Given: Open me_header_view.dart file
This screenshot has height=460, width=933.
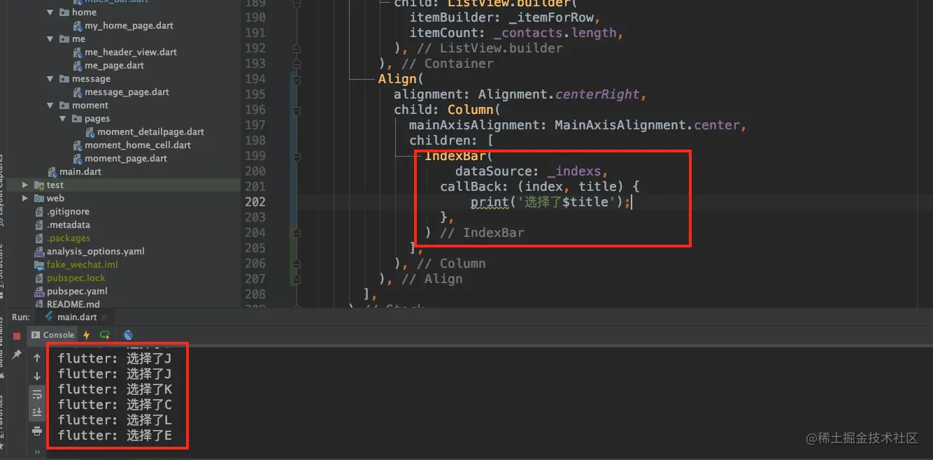Looking at the screenshot, I should (131, 52).
